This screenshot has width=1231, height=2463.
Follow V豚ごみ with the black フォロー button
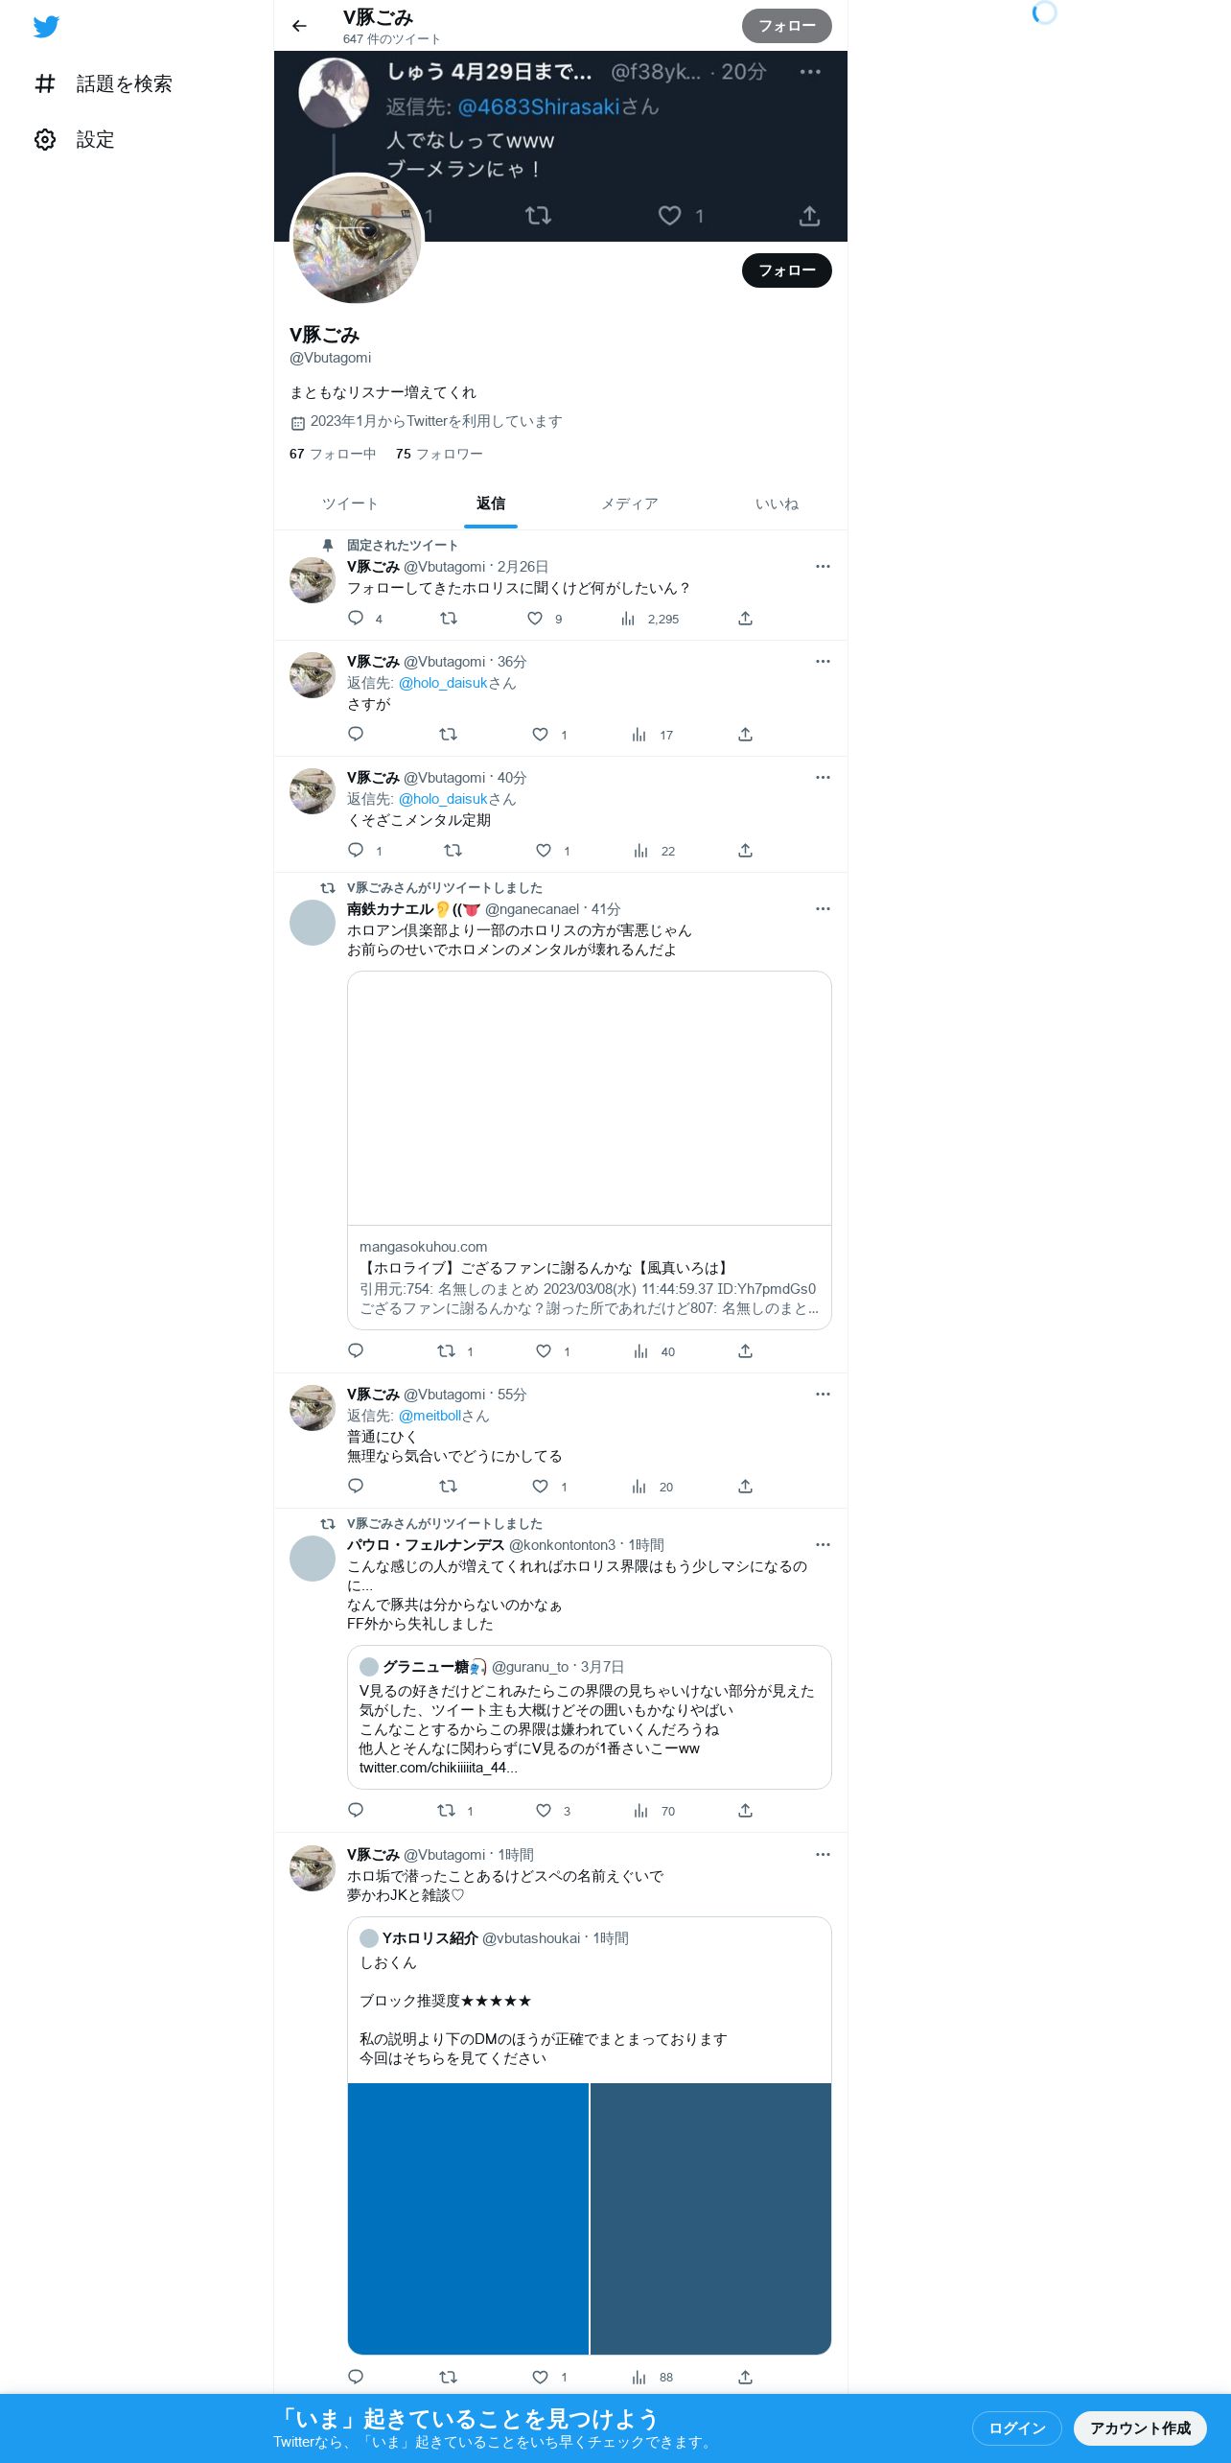click(x=787, y=270)
